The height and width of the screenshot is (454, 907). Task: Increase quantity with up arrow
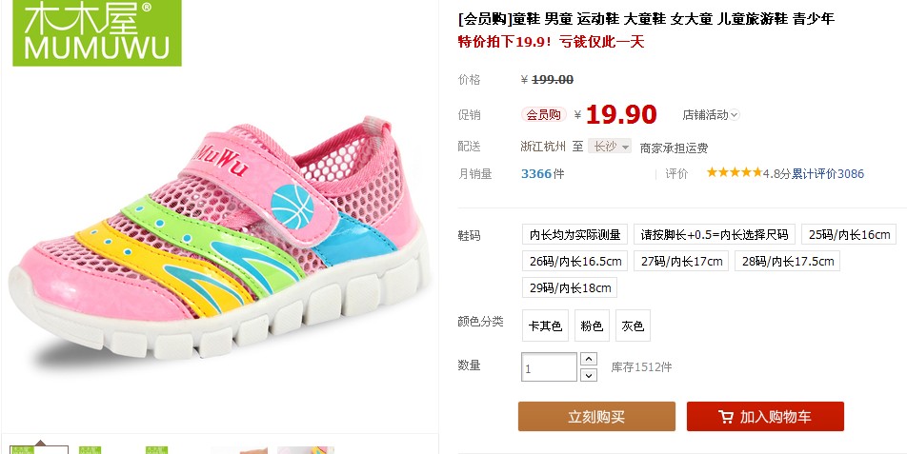pos(588,359)
